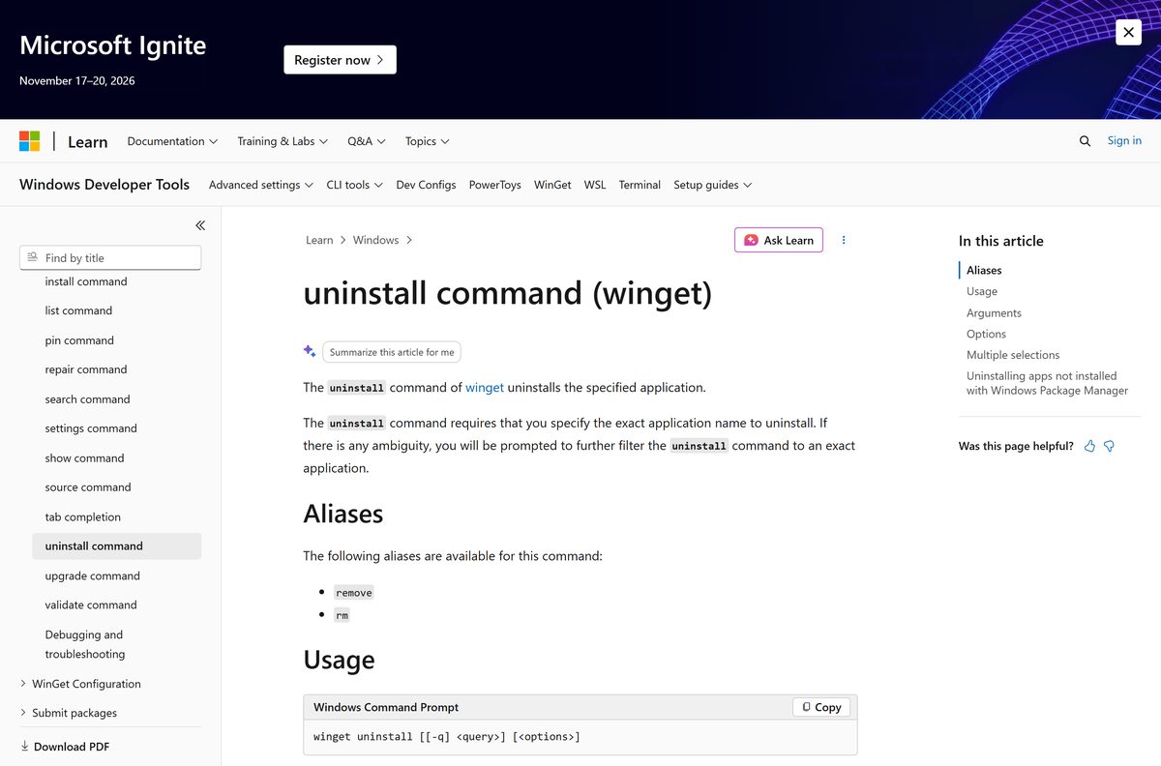Open the repair command page
Screen dimensions: 1161x766
point(86,369)
